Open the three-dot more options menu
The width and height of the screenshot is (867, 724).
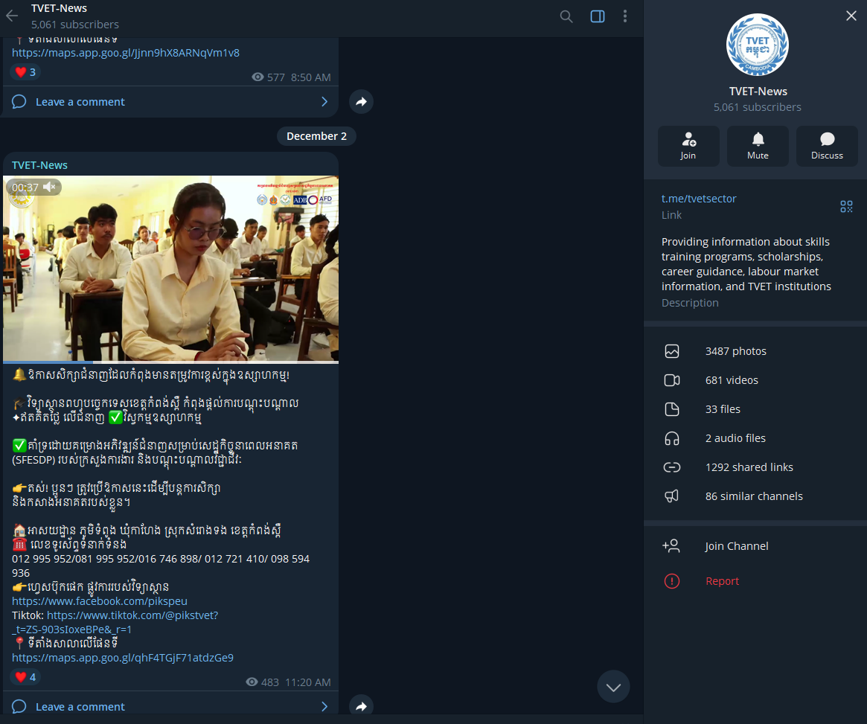[625, 16]
